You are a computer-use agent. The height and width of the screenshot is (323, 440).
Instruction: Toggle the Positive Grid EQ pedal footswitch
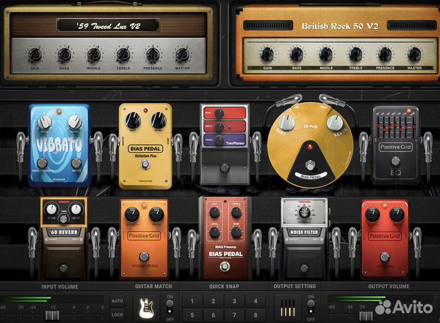click(x=395, y=161)
